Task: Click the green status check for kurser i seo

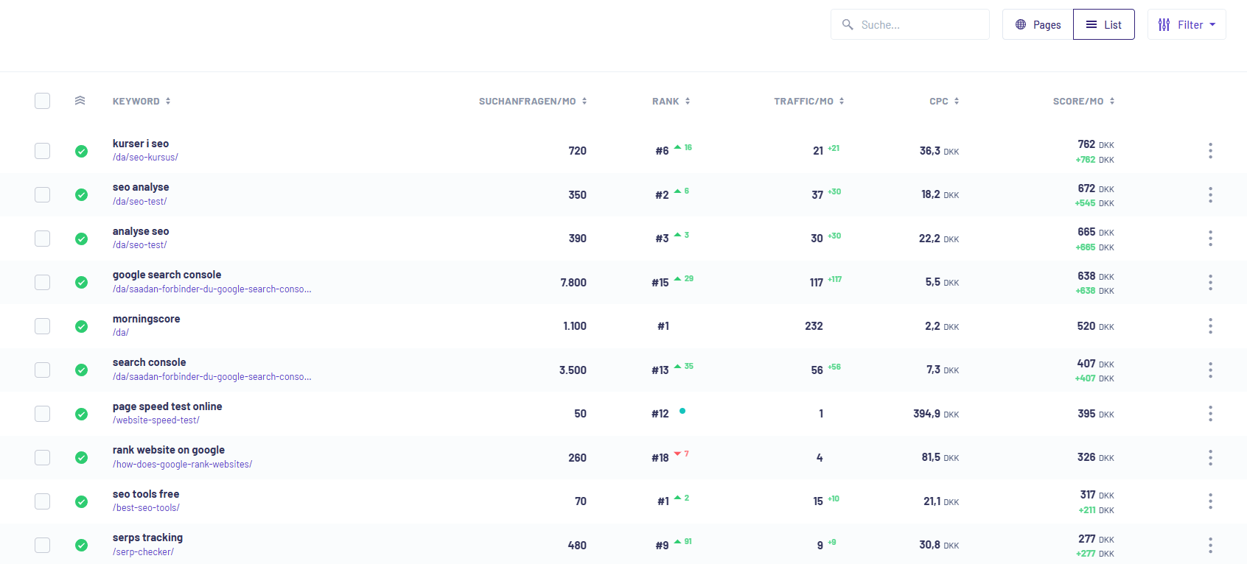Action: [x=81, y=151]
